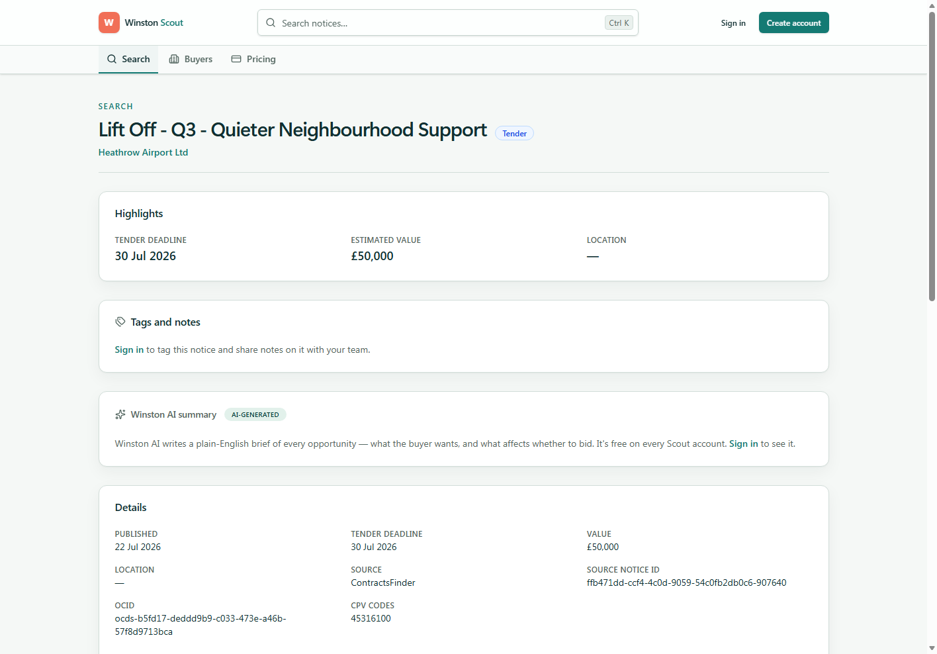Click the source notice ID ffb471dd value

[x=687, y=583]
